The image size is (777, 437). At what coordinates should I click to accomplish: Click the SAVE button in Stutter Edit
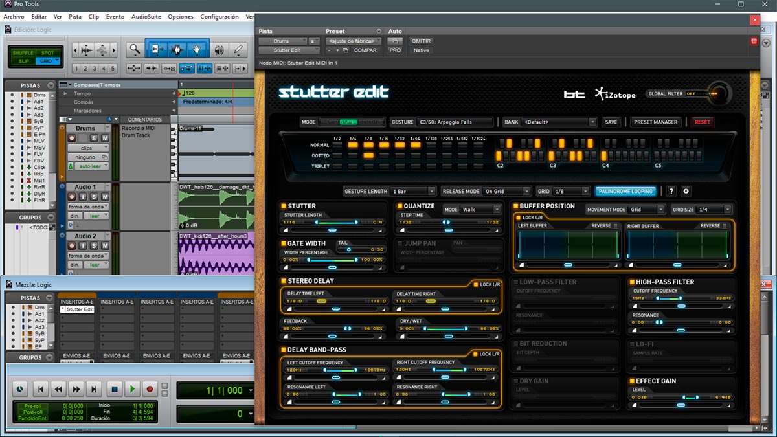[611, 122]
